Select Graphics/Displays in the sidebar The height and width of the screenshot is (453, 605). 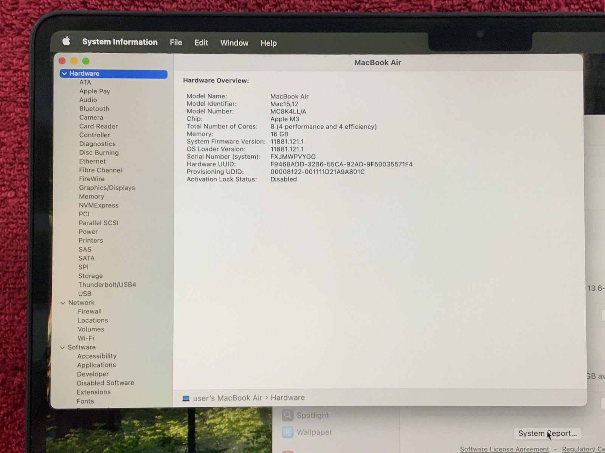107,188
